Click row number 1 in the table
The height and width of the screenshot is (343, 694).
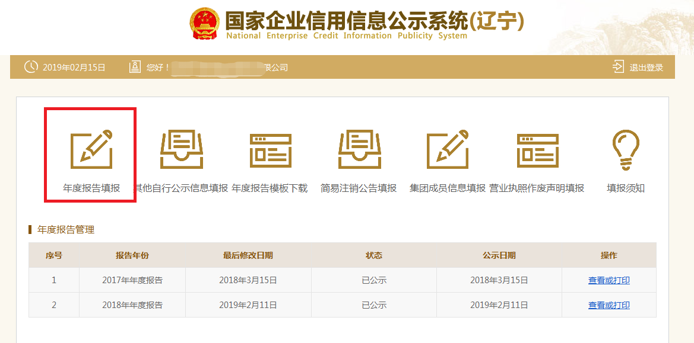coord(54,280)
